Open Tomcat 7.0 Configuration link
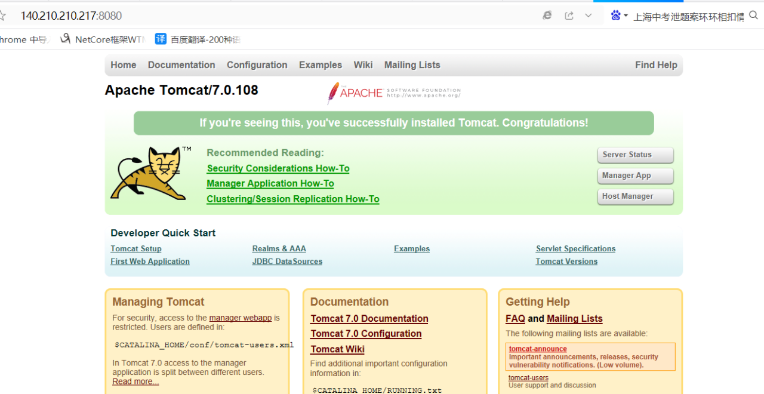This screenshot has width=764, height=394. (366, 334)
